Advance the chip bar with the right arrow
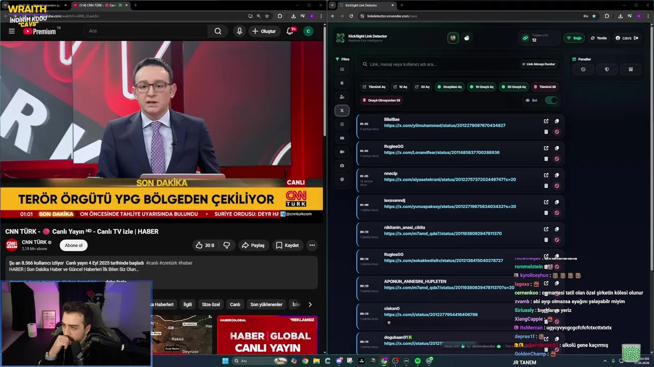The width and height of the screenshot is (654, 367). pyautogui.click(x=310, y=304)
